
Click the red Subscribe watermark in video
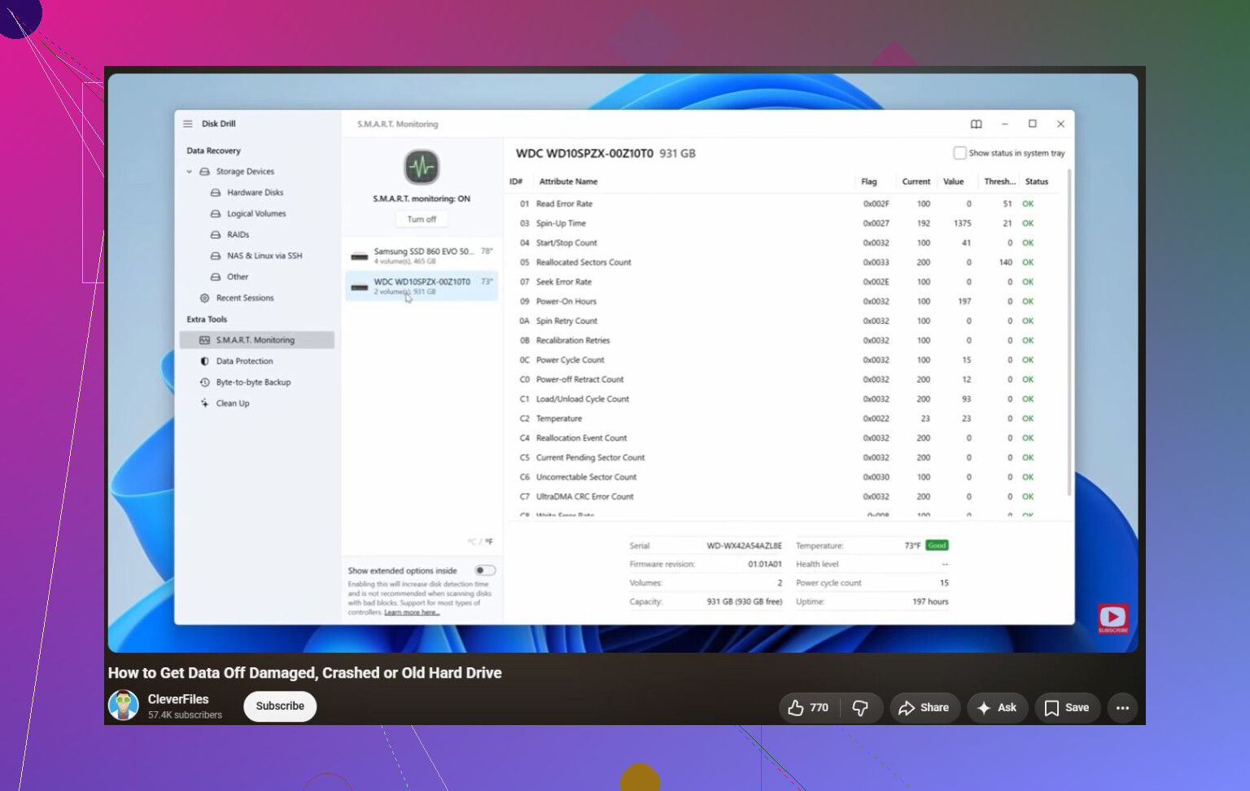coord(1113,618)
